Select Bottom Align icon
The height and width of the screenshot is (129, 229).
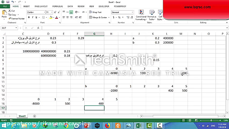tap(71, 12)
